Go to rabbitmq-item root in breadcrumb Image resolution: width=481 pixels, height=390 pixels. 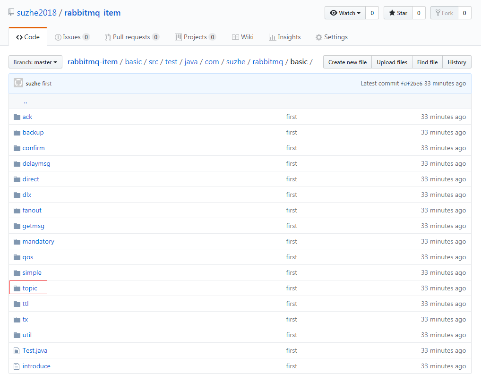coord(93,62)
